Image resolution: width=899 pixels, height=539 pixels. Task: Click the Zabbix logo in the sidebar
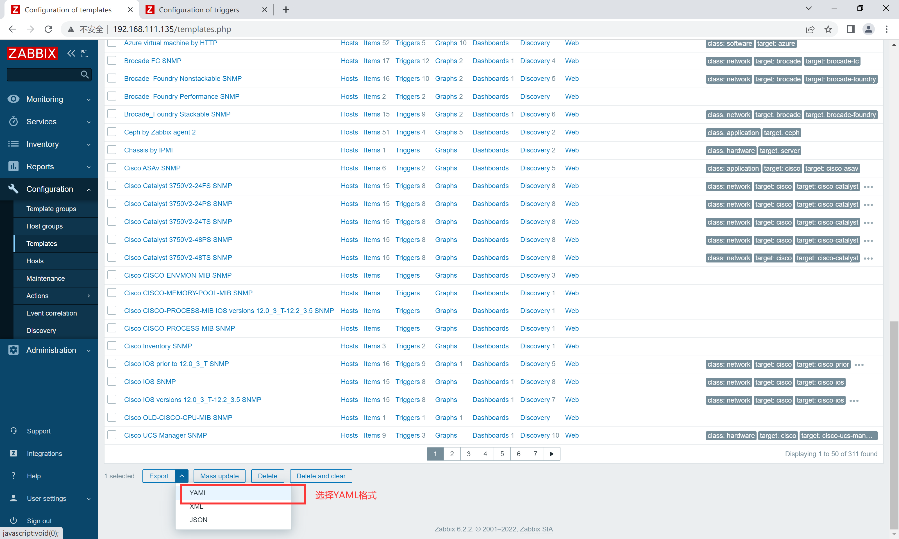pos(32,53)
